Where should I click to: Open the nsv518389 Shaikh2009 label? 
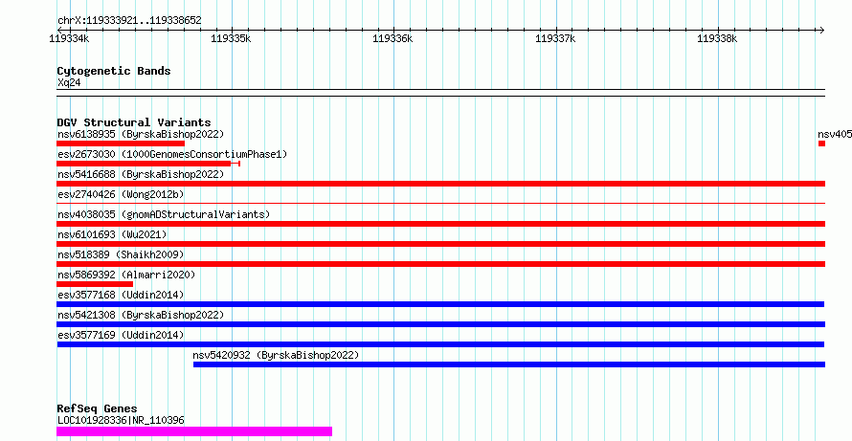coord(121,254)
